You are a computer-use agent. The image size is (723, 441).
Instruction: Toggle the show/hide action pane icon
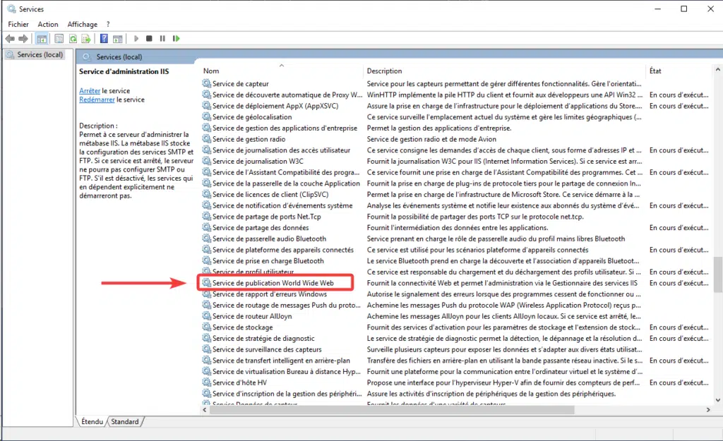click(118, 39)
